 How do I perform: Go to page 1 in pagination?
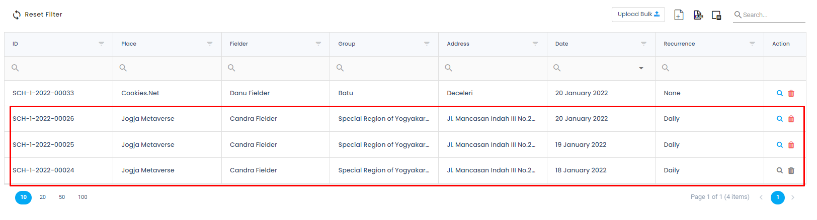click(x=777, y=197)
